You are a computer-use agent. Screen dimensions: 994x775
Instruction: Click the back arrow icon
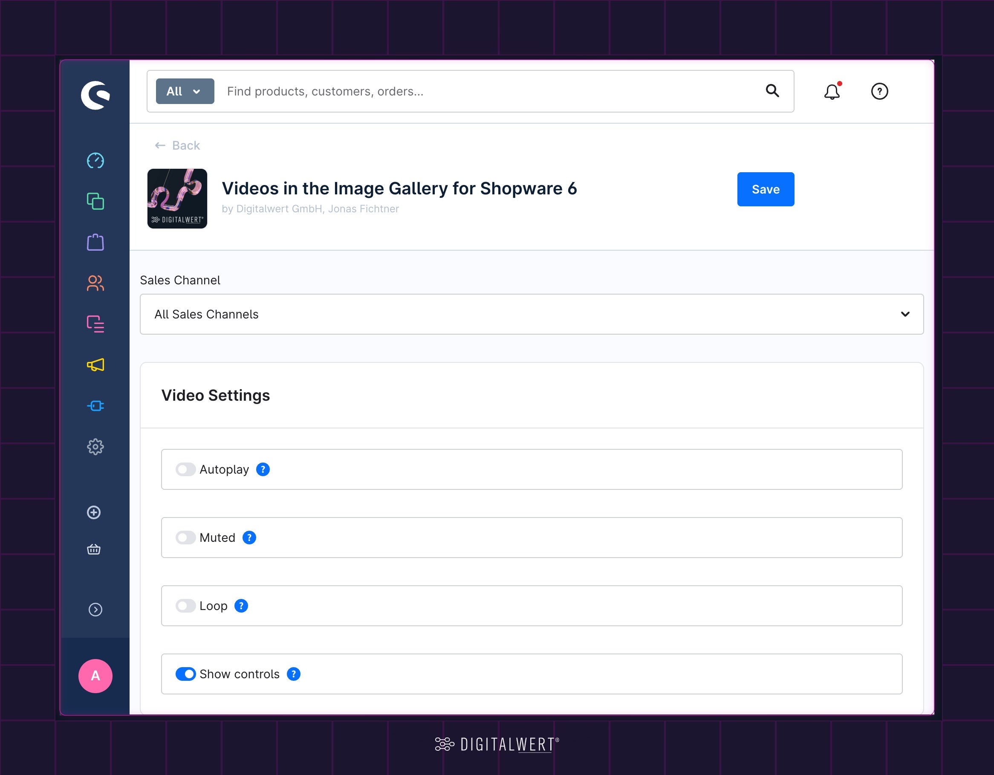pyautogui.click(x=160, y=145)
